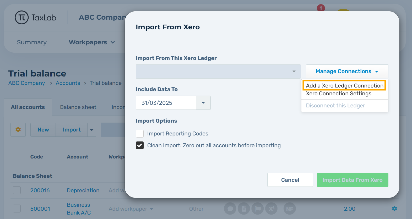Image resolution: width=412 pixels, height=219 pixels.
Task: Go to the Summary navigation tab
Action: [32, 42]
